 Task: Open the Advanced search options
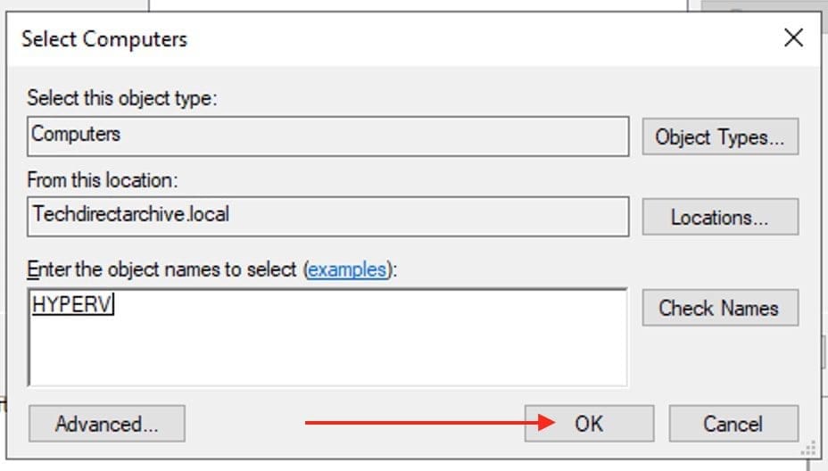click(106, 424)
